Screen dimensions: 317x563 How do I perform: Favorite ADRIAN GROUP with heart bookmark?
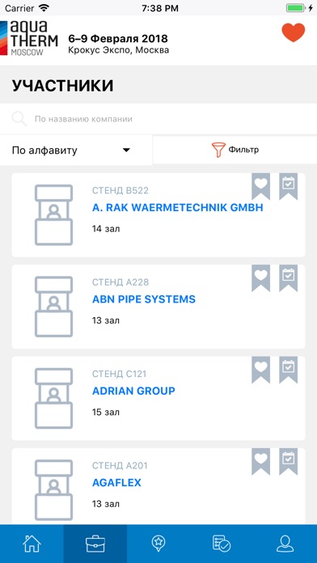(x=260, y=370)
